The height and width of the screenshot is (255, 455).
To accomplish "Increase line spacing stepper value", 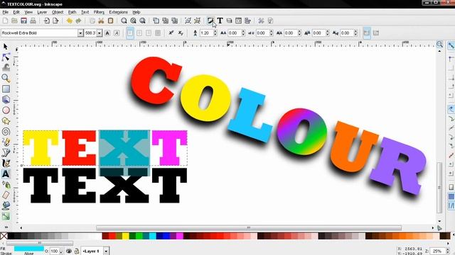I will coord(215,31).
